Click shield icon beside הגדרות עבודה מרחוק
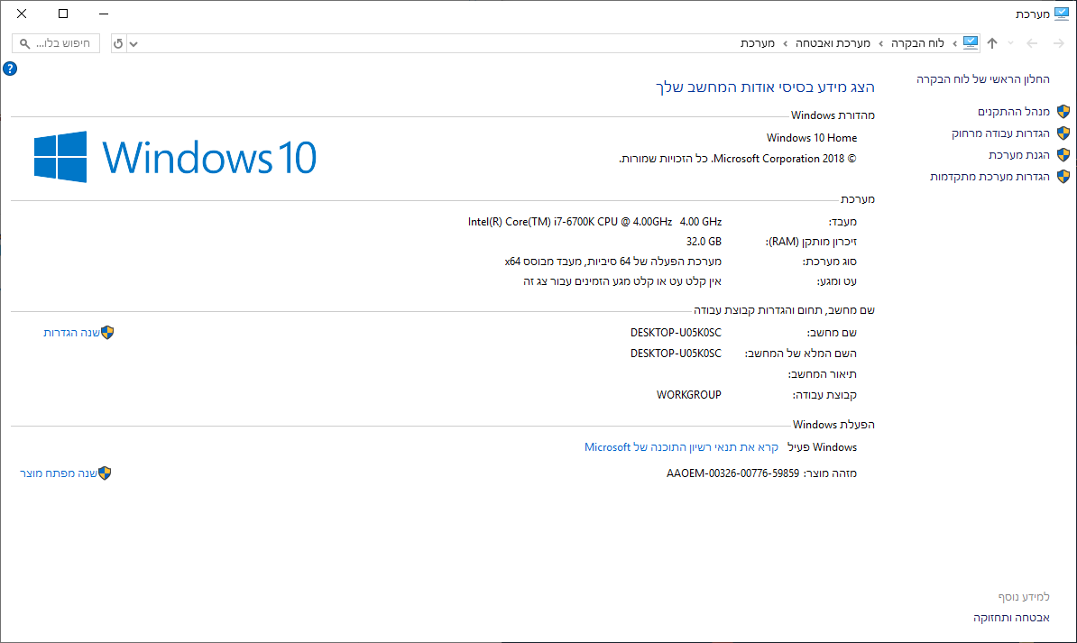 coord(1063,133)
